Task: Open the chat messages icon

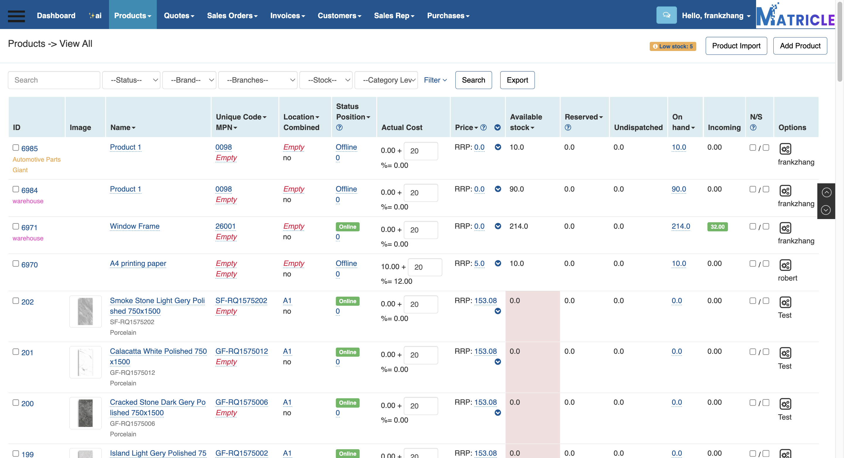Action: point(666,15)
